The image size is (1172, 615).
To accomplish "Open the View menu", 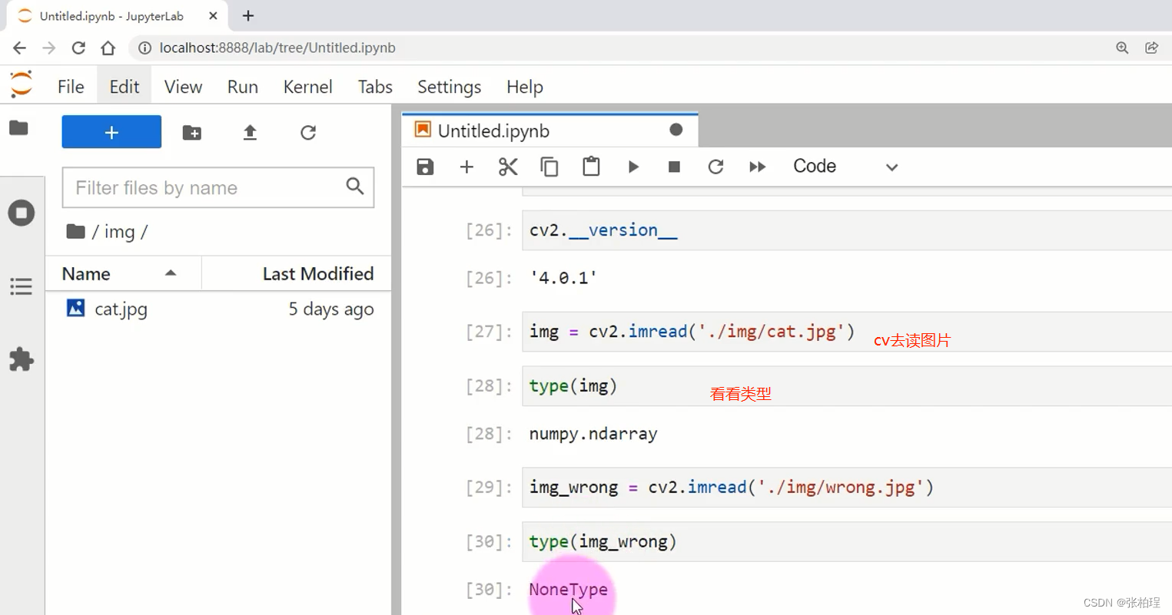I will [x=183, y=87].
